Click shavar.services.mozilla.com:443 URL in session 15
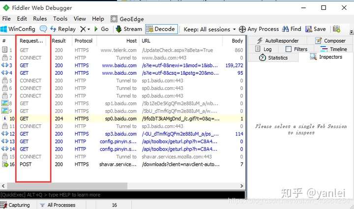The width and height of the screenshot is (354, 209). [x=177, y=157]
